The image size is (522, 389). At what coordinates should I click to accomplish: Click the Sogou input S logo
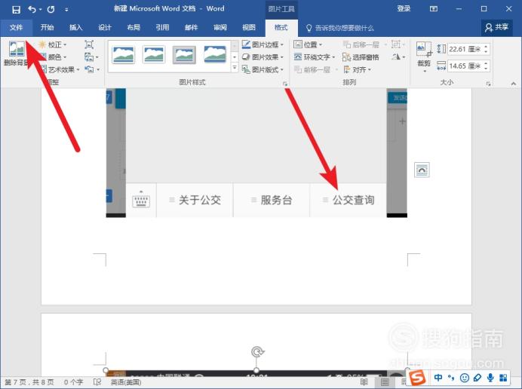click(x=417, y=378)
